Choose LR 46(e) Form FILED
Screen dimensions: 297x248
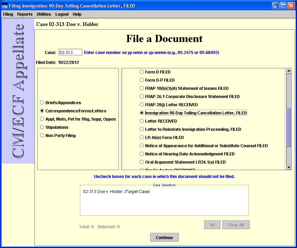pos(161,137)
